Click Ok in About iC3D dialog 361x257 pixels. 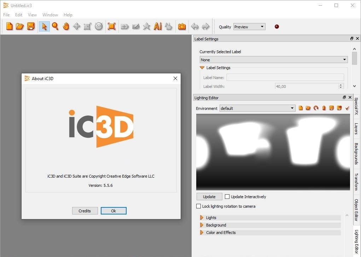pyautogui.click(x=113, y=211)
